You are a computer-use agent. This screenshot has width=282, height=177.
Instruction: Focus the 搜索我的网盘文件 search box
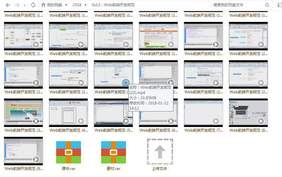coord(237,5)
